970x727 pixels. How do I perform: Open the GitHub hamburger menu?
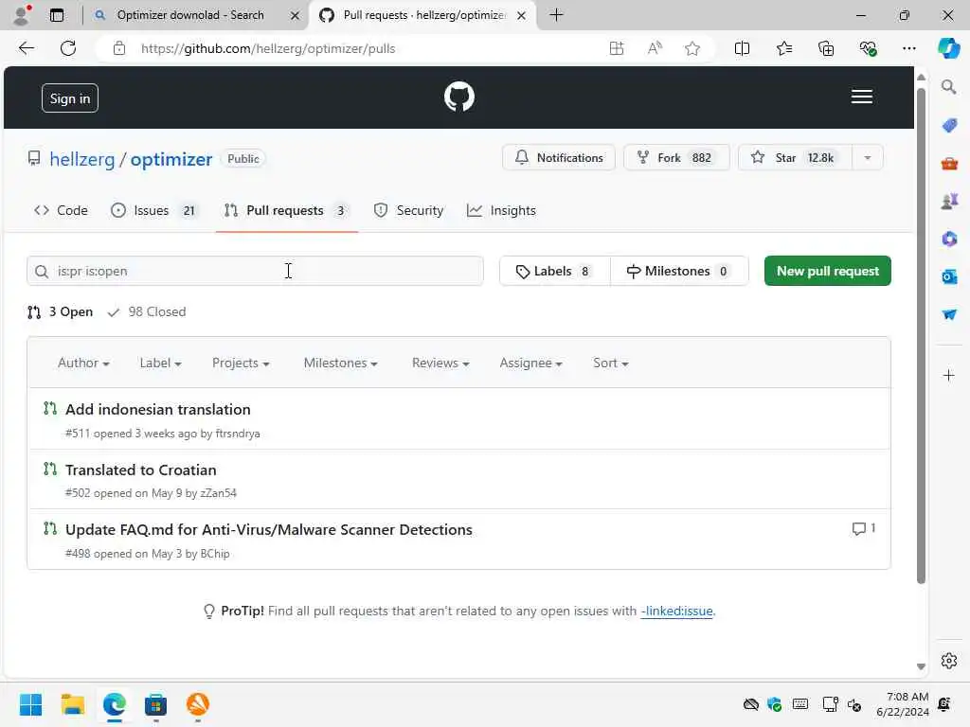[x=861, y=98]
